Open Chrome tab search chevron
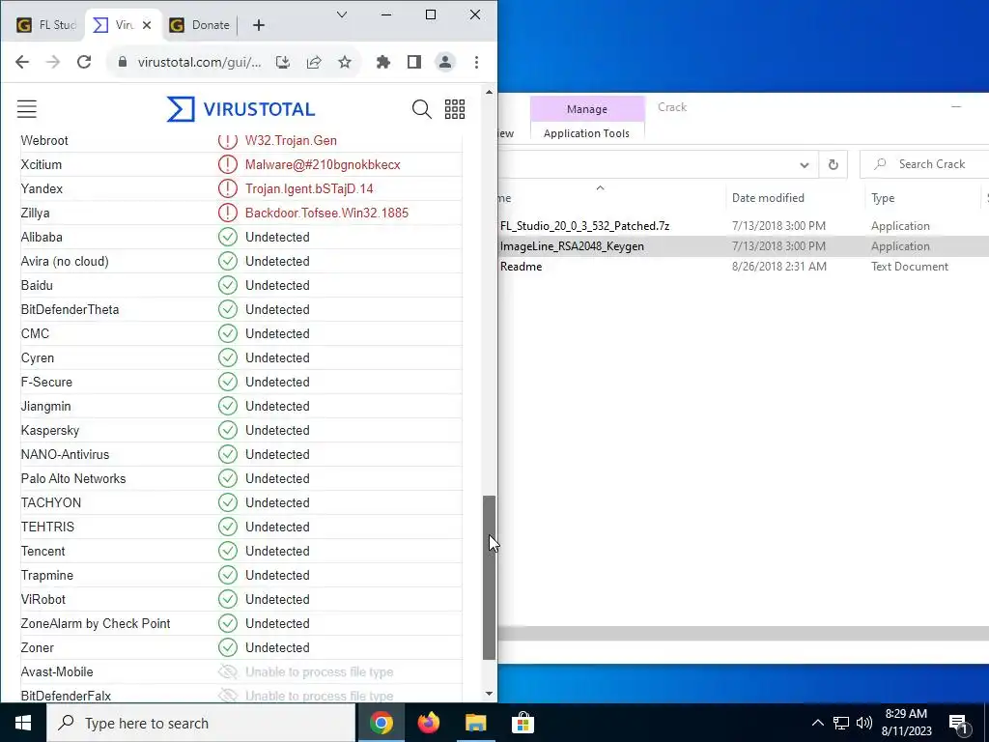This screenshot has width=989, height=742. 342,14
